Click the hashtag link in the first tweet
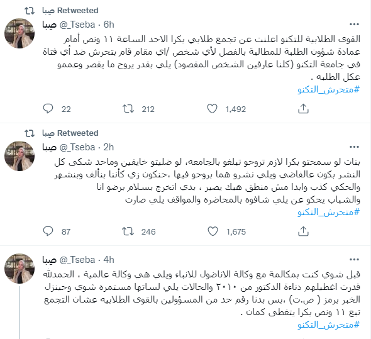The width and height of the screenshot is (371, 339). click(329, 90)
